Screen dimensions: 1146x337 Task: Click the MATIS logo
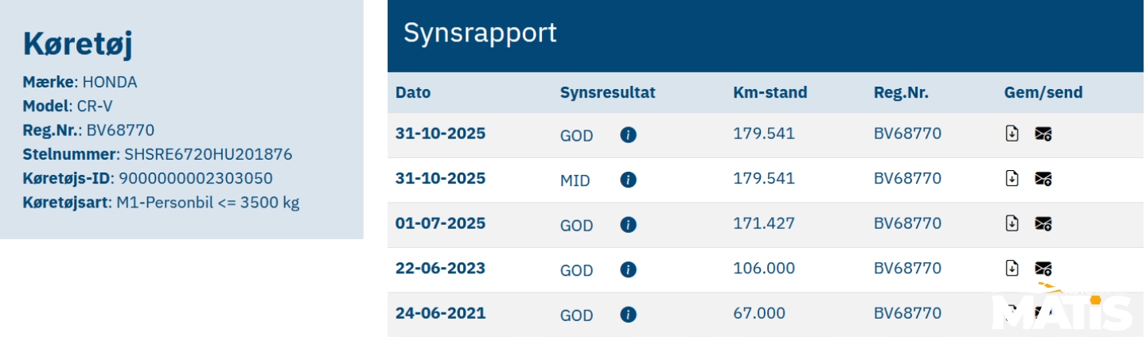tap(1062, 310)
